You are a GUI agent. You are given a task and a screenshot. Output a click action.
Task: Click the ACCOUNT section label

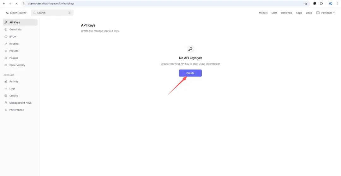(x=9, y=75)
